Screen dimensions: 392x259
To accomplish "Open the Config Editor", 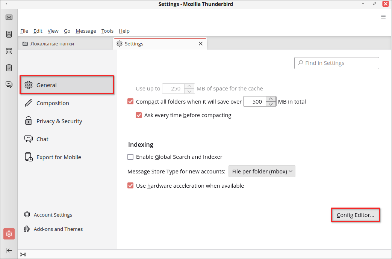I will point(355,215).
